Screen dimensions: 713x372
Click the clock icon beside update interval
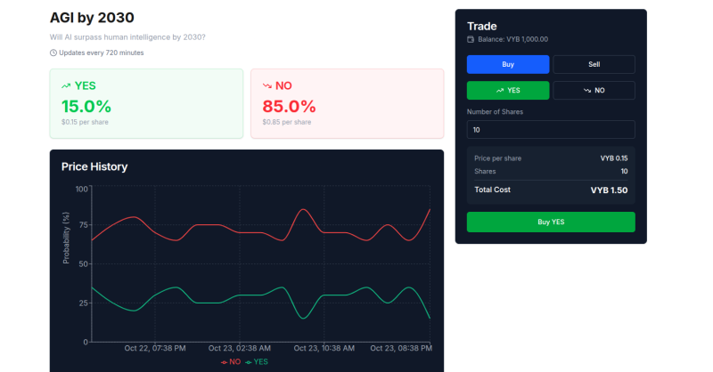(53, 53)
